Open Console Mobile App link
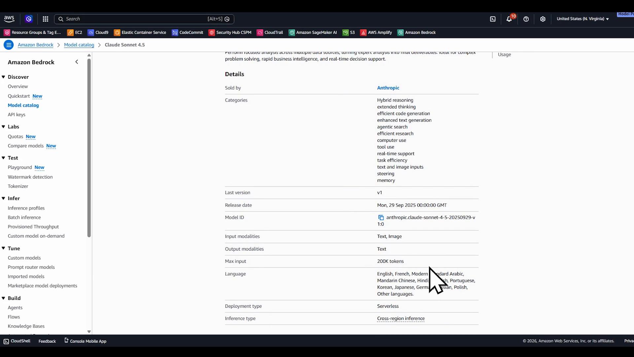Image resolution: width=634 pixels, height=357 pixels. point(85,341)
